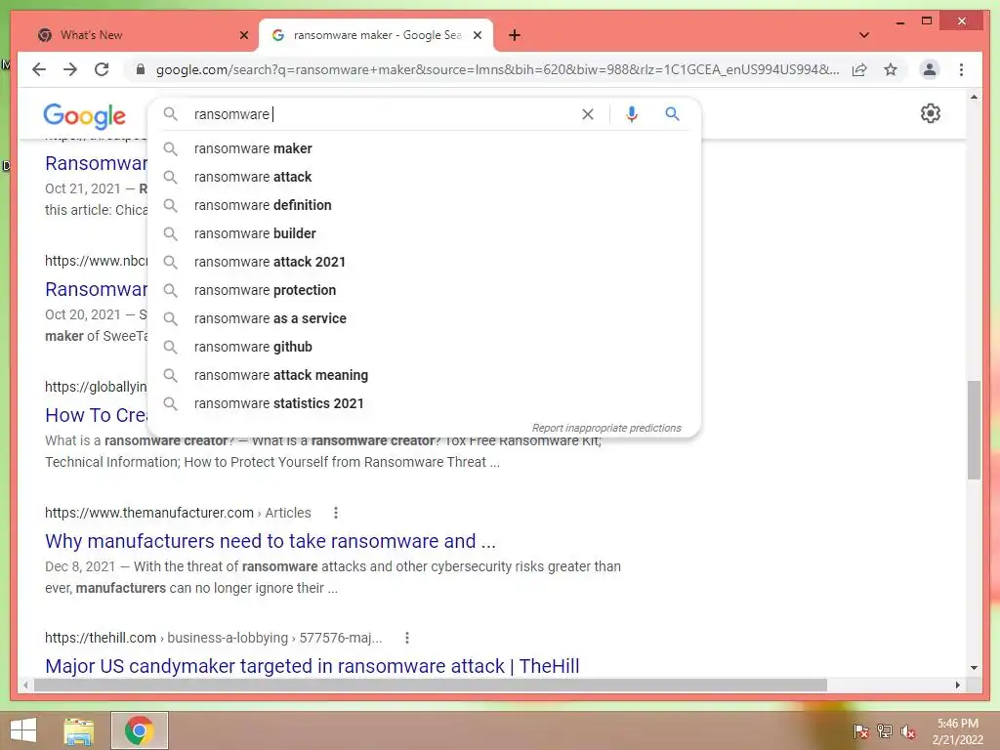The image size is (1000, 750).
Task: Open the tab search chevron
Action: point(864,35)
